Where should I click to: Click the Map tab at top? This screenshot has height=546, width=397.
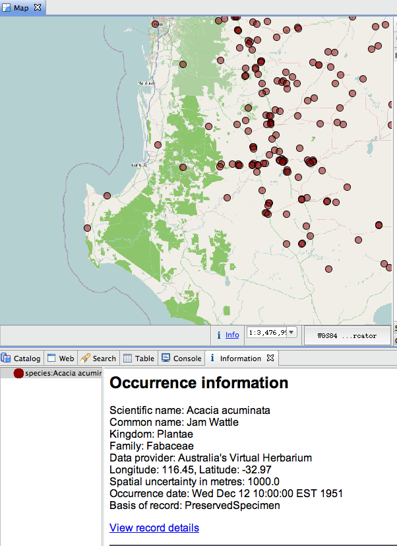[x=21, y=7]
